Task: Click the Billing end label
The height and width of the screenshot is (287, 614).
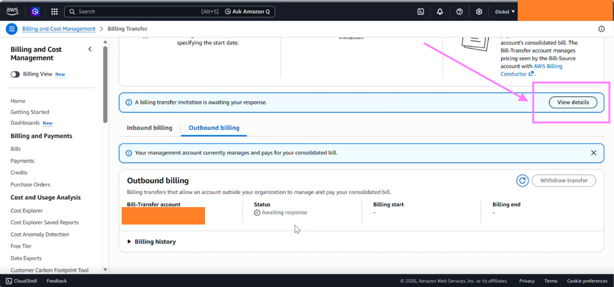Action: point(506,204)
